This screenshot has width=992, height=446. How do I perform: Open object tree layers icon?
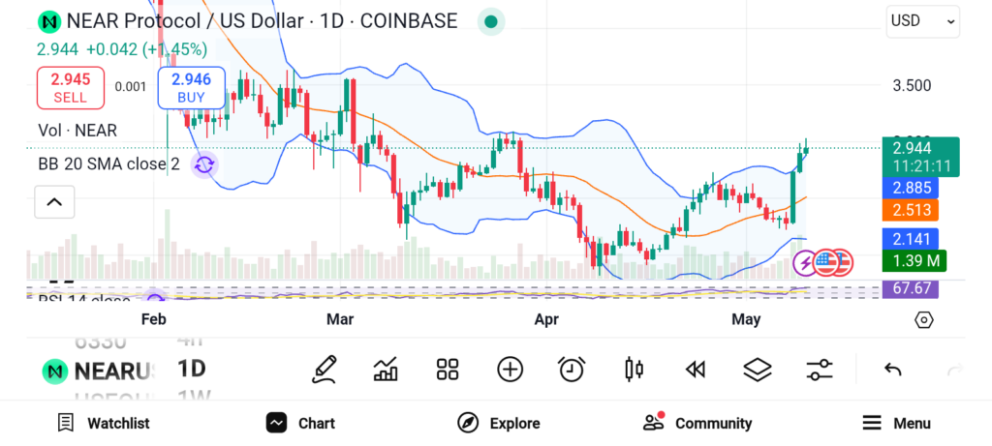pyautogui.click(x=757, y=369)
